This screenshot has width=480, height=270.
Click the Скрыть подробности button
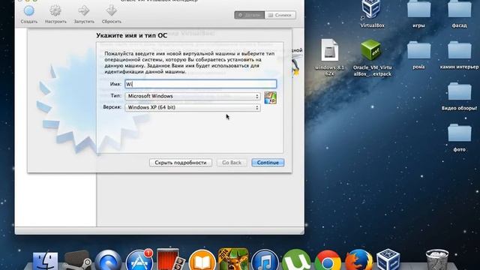coord(181,163)
